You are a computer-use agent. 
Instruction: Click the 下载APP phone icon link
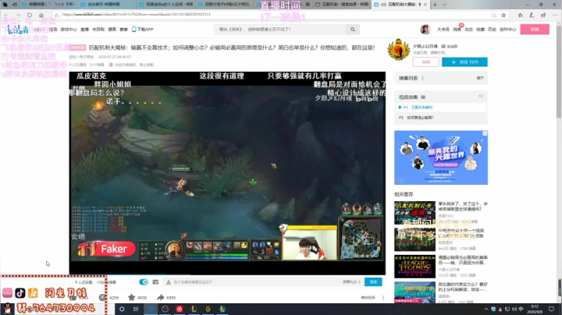(143, 30)
